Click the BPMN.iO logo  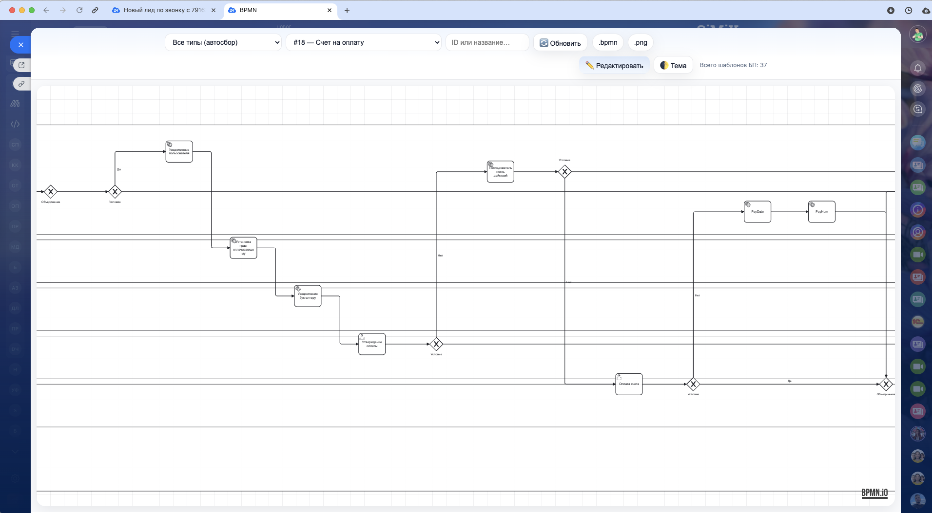874,493
